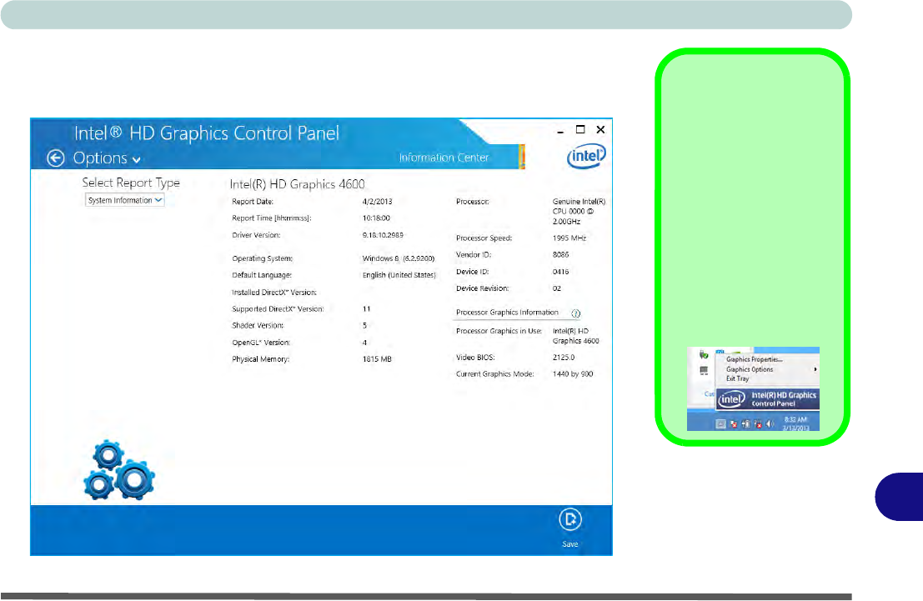This screenshot has width=923, height=601.
Task: Click the back arrow icon beside Options
Action: point(55,158)
